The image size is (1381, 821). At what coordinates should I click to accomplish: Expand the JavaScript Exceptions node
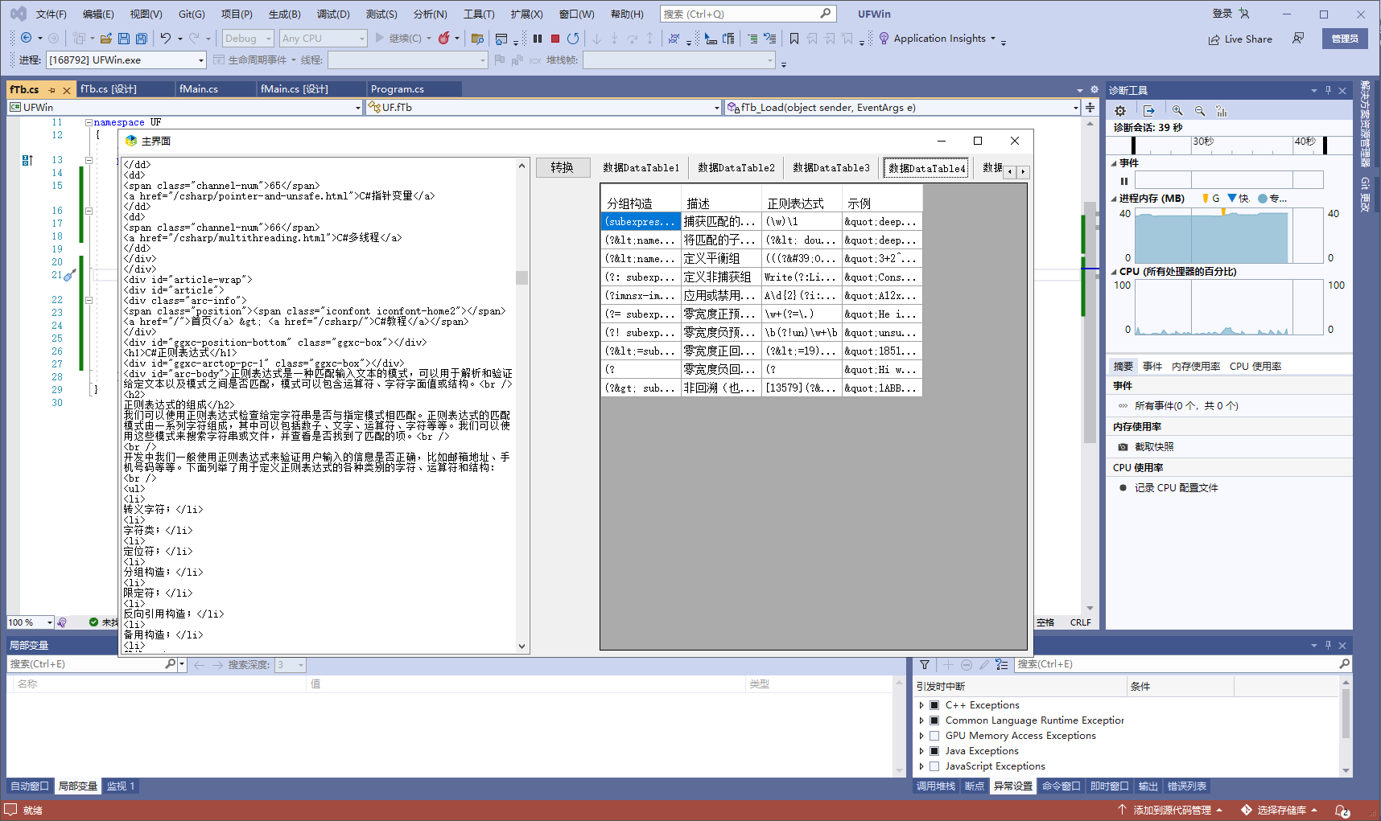(921, 766)
